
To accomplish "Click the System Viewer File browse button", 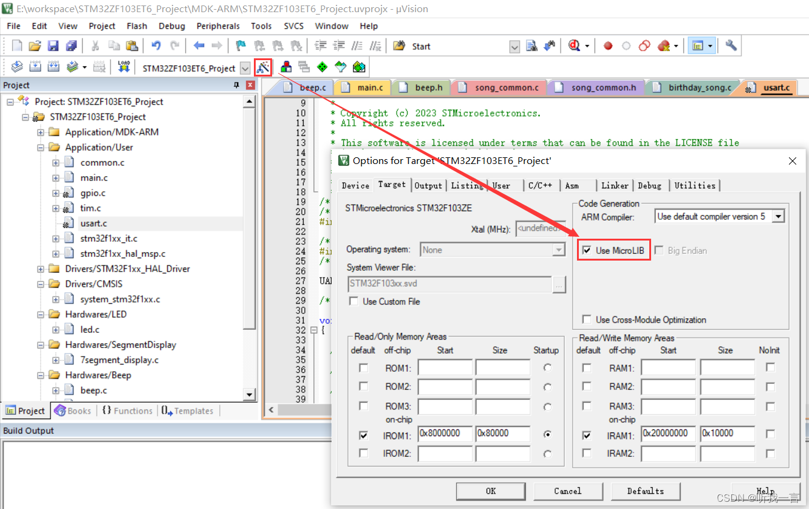I will (559, 284).
